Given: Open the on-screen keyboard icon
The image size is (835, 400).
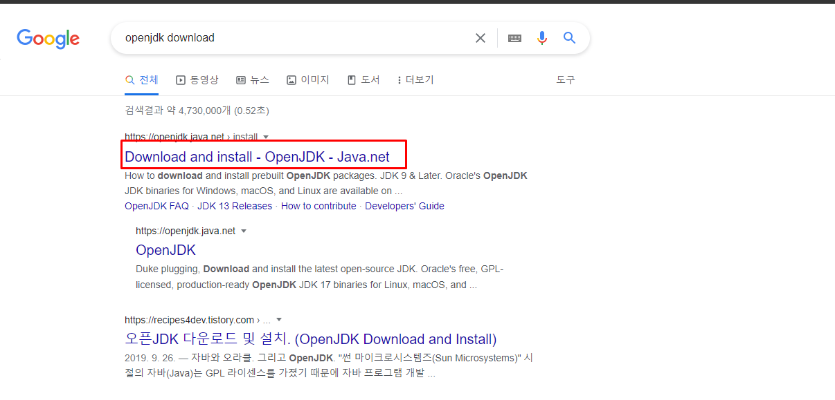Looking at the screenshot, I should 514,38.
